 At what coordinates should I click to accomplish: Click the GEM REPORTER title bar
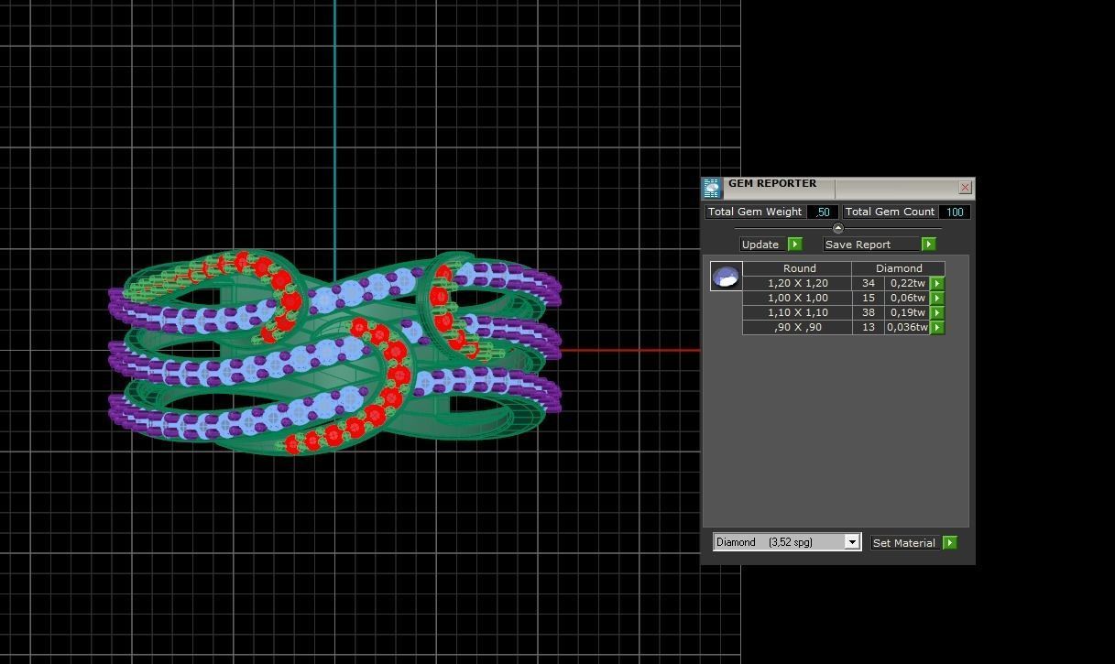[x=838, y=188]
